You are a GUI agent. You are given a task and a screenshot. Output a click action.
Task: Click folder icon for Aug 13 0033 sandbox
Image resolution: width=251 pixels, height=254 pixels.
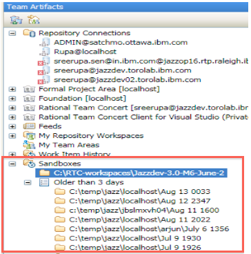coord(60,191)
